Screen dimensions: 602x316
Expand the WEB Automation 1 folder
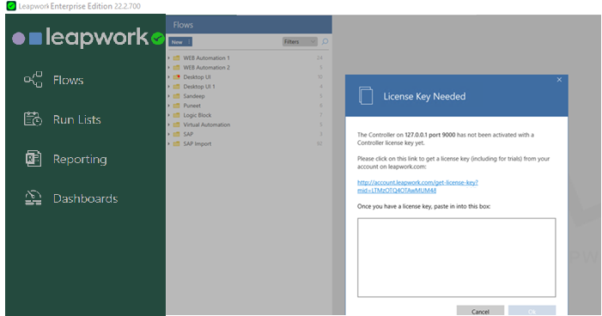coord(169,58)
